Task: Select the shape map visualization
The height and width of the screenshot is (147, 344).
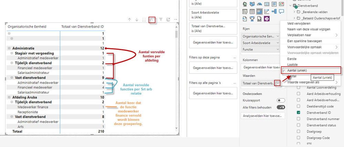Action: [x=252, y=4]
